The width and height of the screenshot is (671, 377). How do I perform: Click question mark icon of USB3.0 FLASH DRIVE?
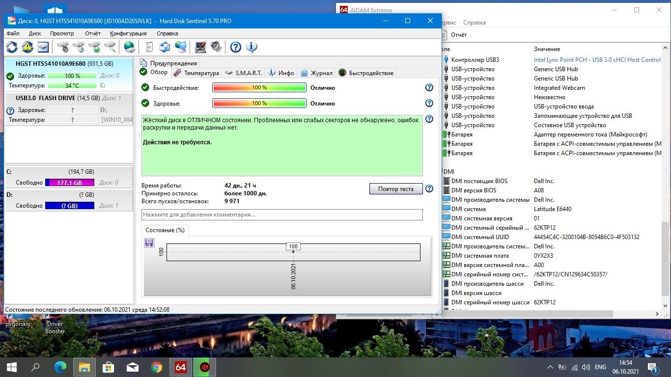(x=10, y=111)
